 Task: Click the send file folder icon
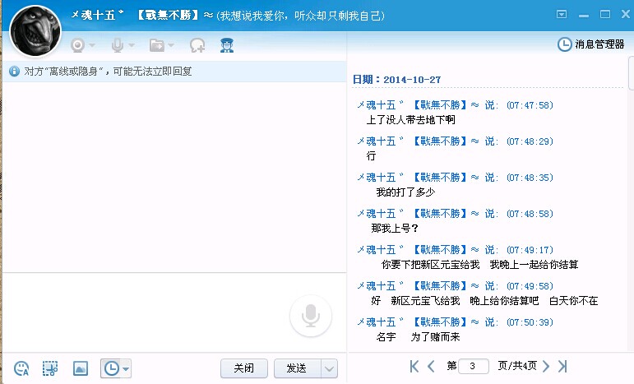click(156, 45)
